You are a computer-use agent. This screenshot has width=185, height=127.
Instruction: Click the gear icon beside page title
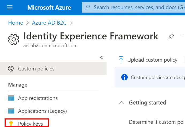(x=14, y=39)
